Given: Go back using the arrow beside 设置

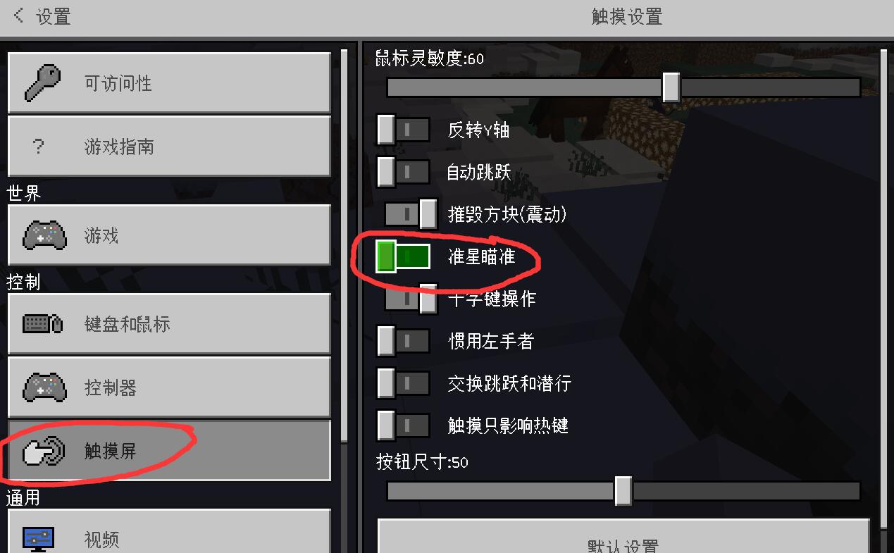Looking at the screenshot, I should point(19,15).
